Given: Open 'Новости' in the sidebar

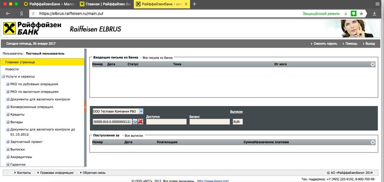Looking at the screenshot, I should pyautogui.click(x=12, y=69).
